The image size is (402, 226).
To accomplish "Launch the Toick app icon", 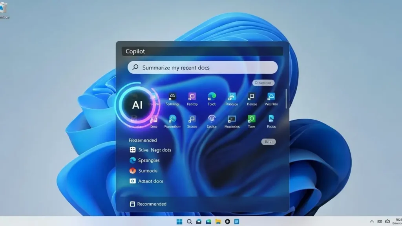I will (x=212, y=97).
